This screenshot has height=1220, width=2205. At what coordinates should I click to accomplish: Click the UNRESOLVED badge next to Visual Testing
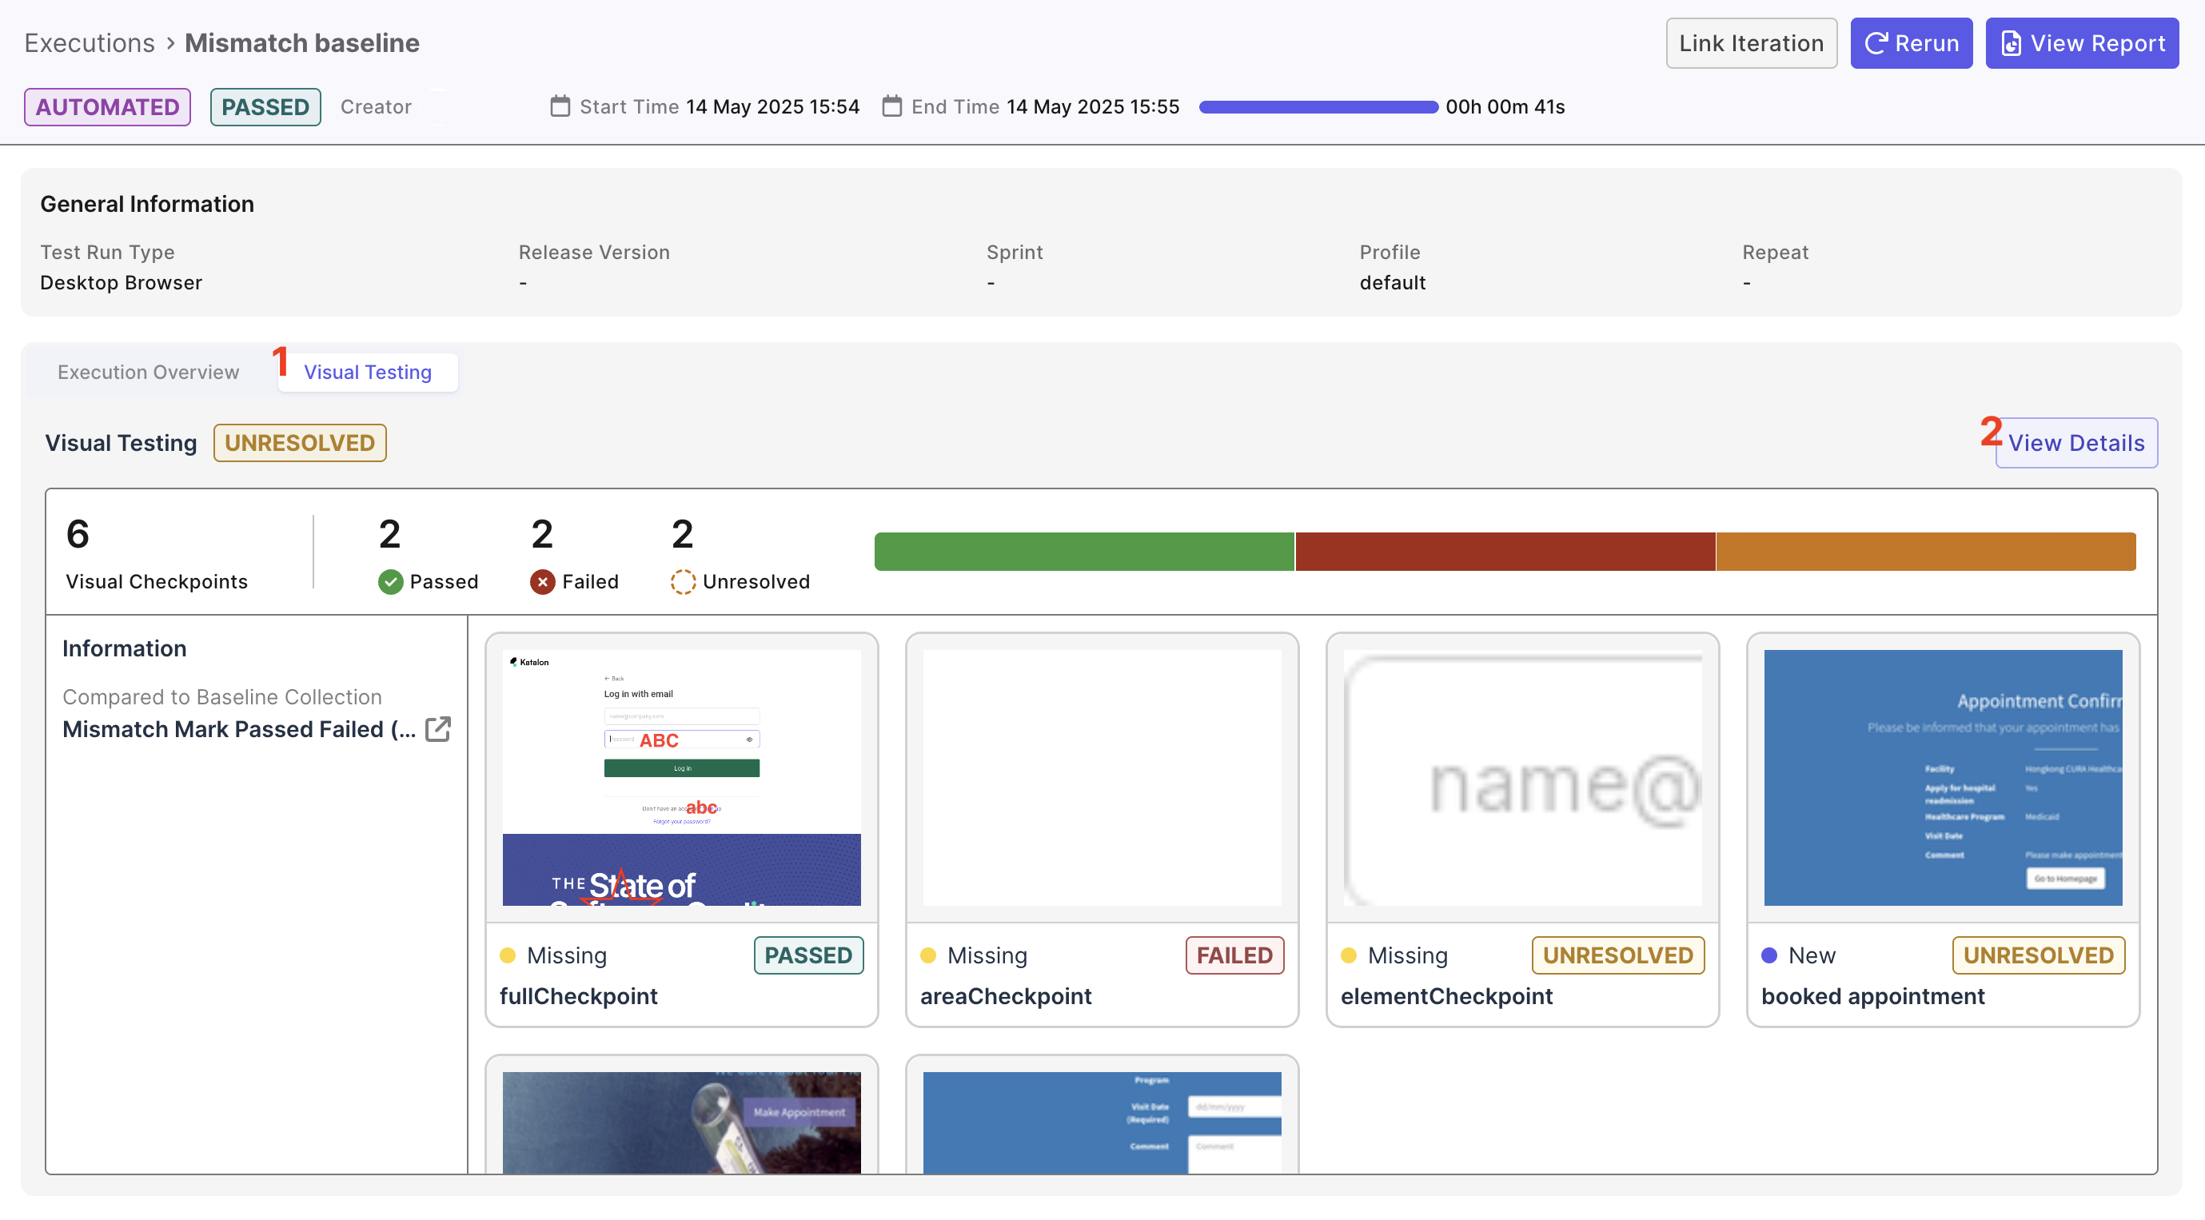point(300,443)
